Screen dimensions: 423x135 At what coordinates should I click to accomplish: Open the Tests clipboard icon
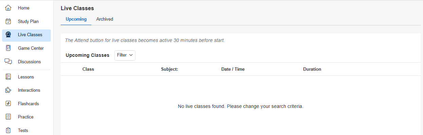click(x=8, y=130)
